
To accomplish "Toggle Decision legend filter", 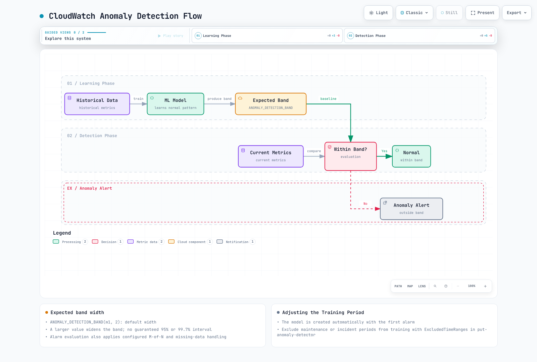I will pyautogui.click(x=108, y=242).
